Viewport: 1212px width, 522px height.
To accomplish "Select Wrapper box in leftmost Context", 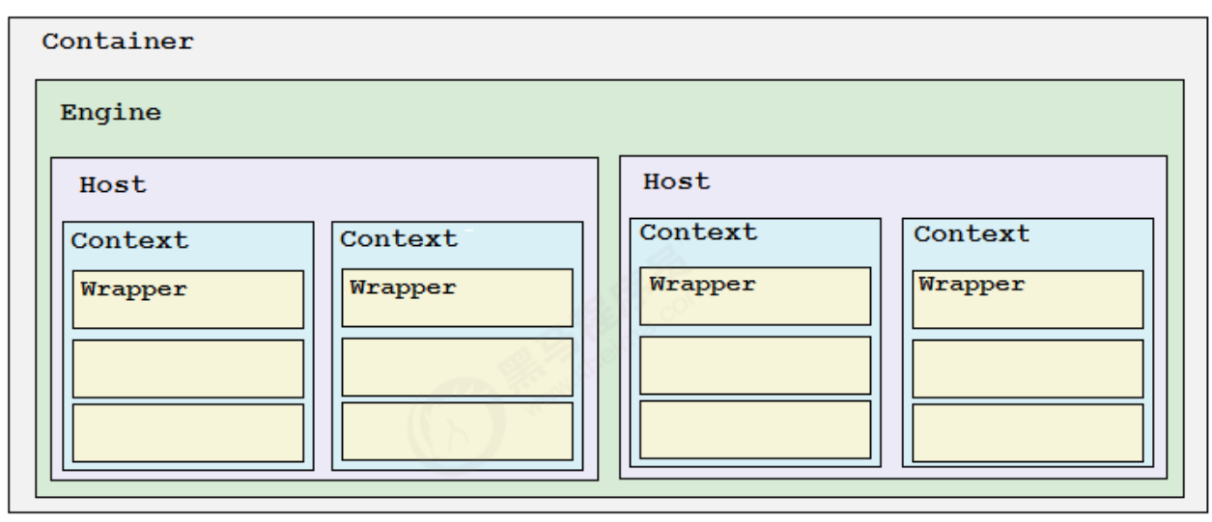I will tap(188, 299).
